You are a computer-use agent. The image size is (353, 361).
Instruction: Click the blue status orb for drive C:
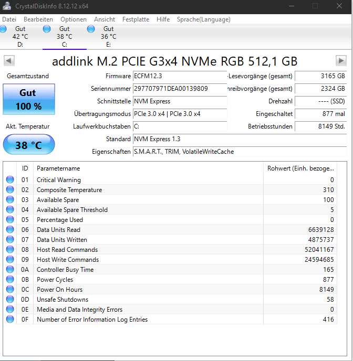pos(47,29)
